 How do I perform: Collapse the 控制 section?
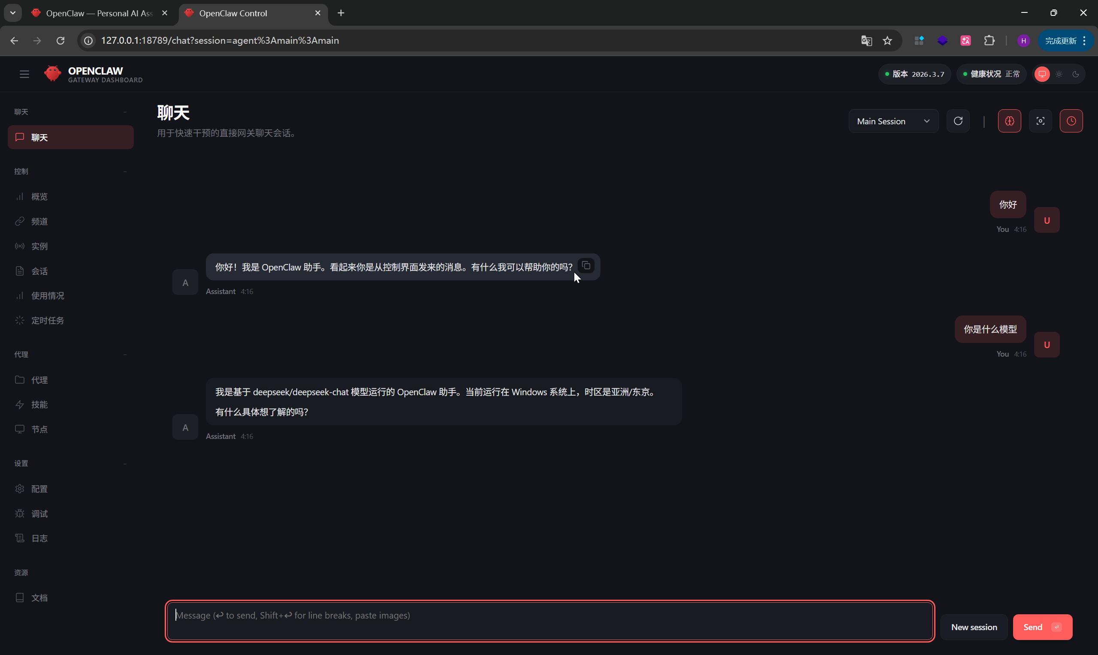(125, 171)
